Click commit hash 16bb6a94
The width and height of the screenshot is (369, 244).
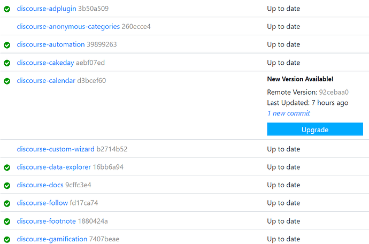tap(108, 167)
